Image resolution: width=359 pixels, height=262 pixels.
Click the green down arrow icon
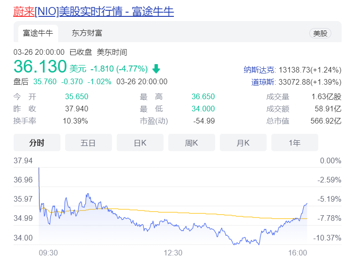(x=156, y=69)
